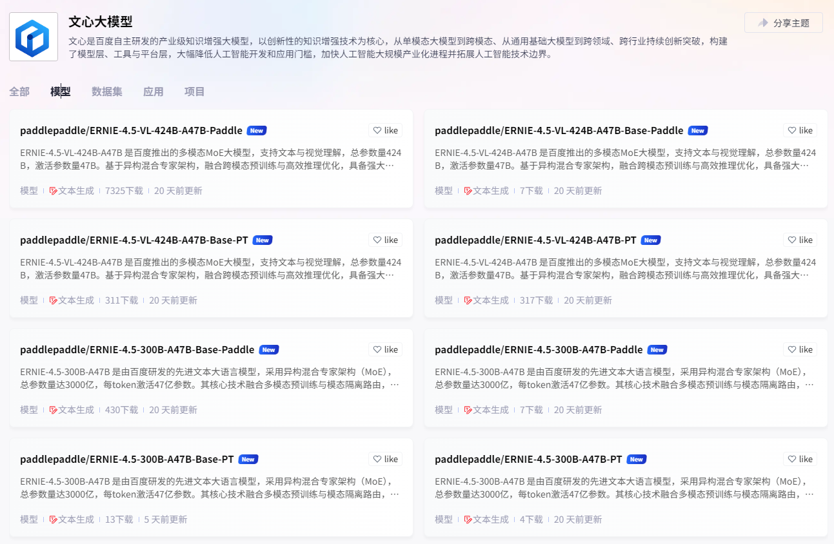The height and width of the screenshot is (544, 834).
Task: Open paddlepaddle/ERNIE-4.5-VL-424B-A47B-Base-Paddle title link
Action: 559,130
